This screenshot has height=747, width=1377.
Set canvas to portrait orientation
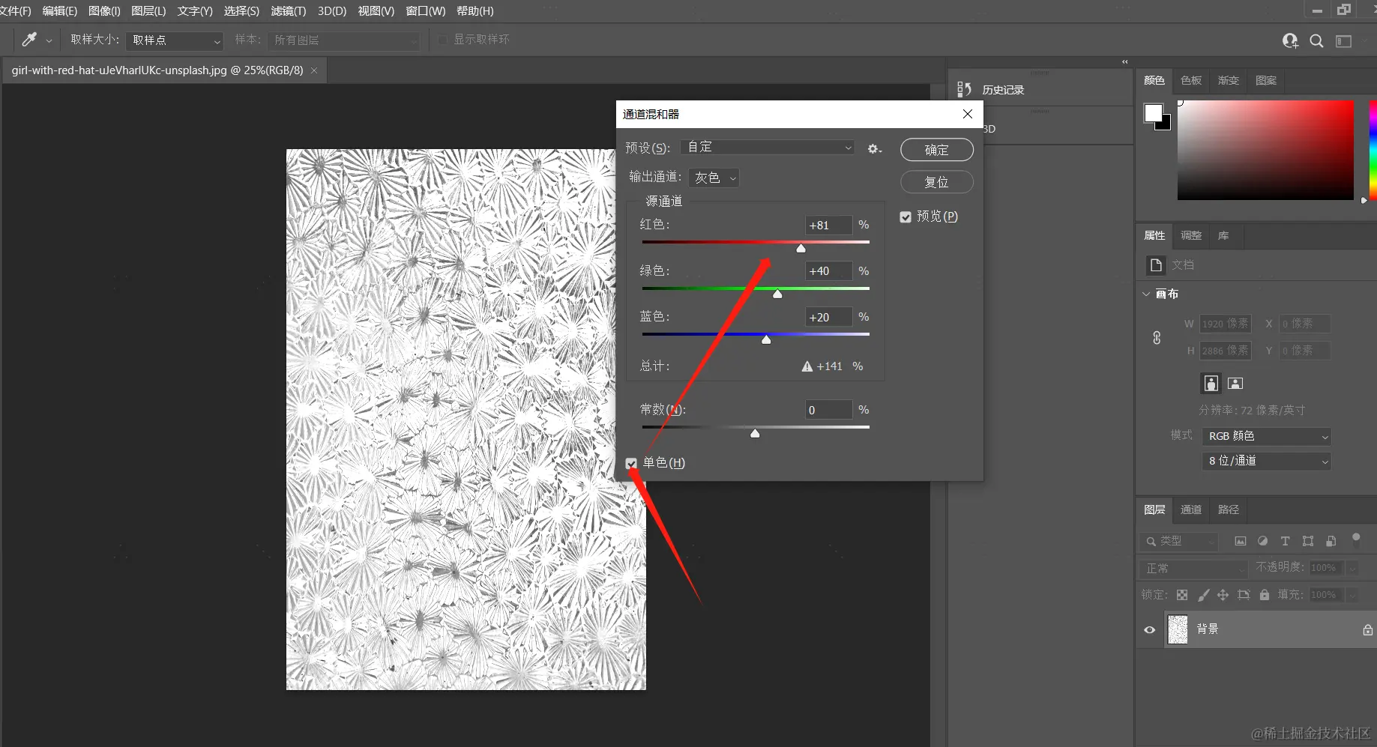click(x=1211, y=384)
